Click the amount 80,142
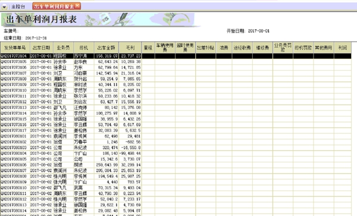The width and height of the screenshot is (357, 216). (x=111, y=108)
